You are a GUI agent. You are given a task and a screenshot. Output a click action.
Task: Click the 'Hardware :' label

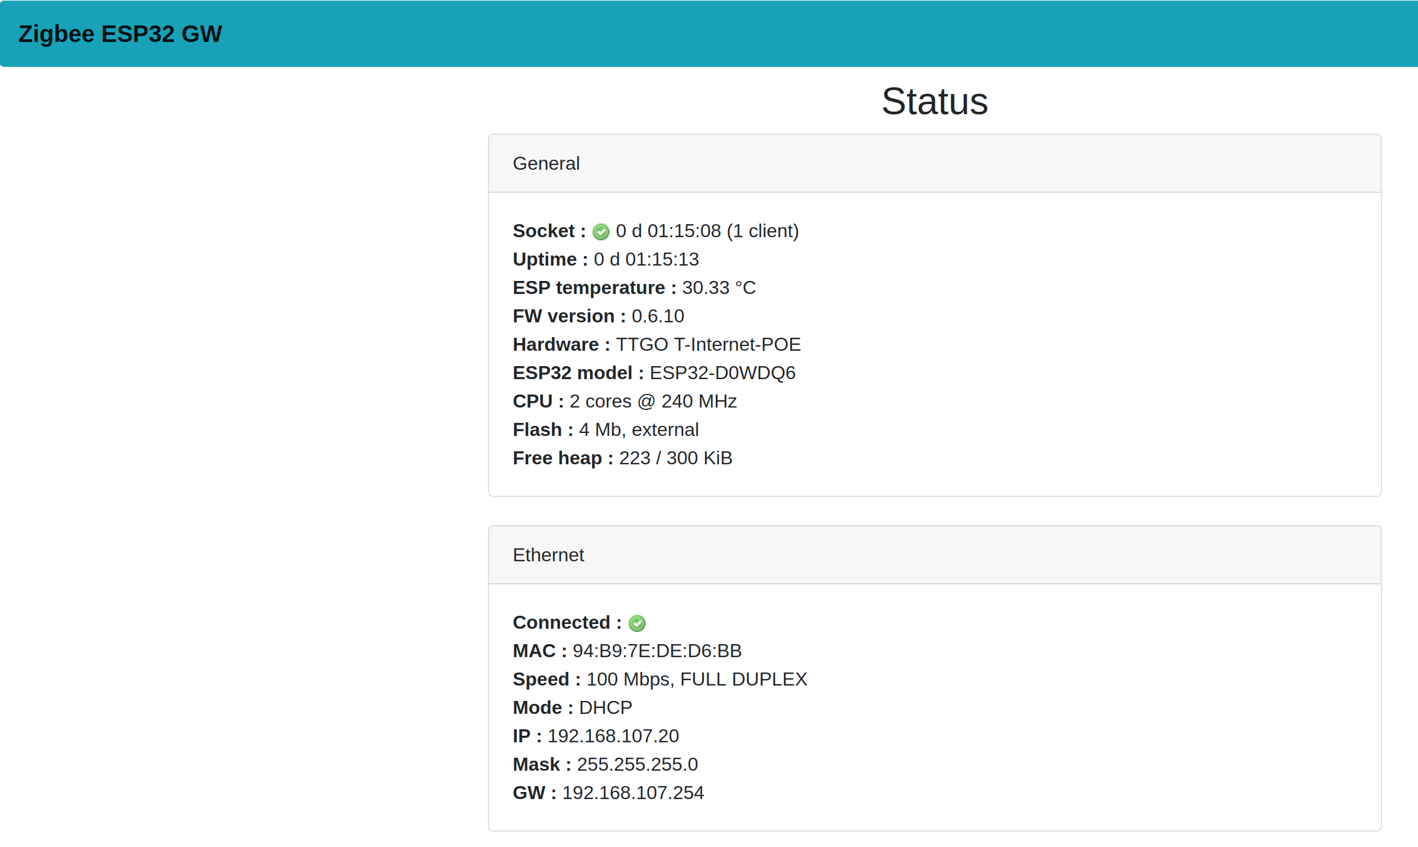[x=561, y=344]
